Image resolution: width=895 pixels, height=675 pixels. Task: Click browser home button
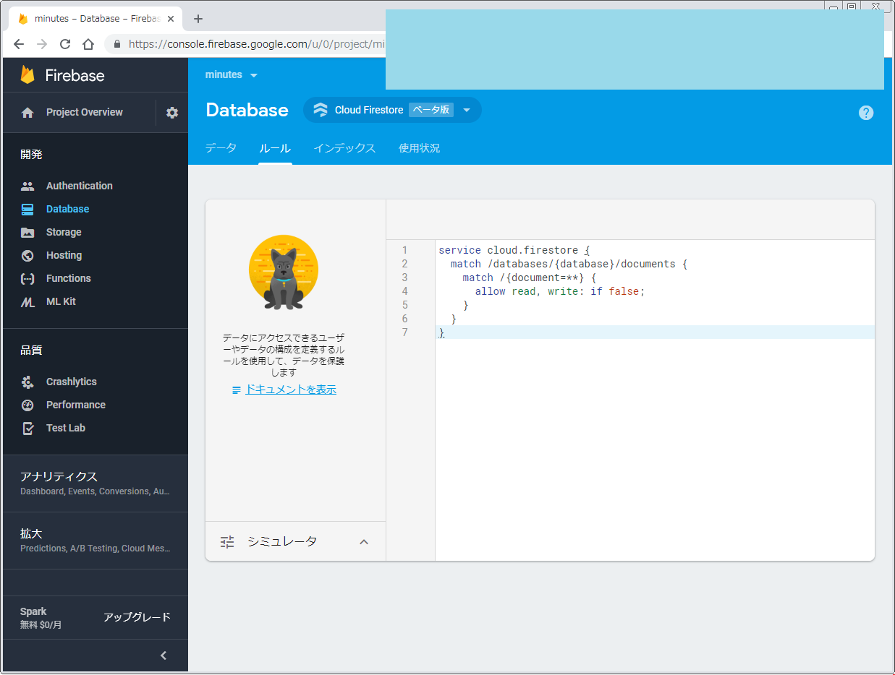pos(88,44)
